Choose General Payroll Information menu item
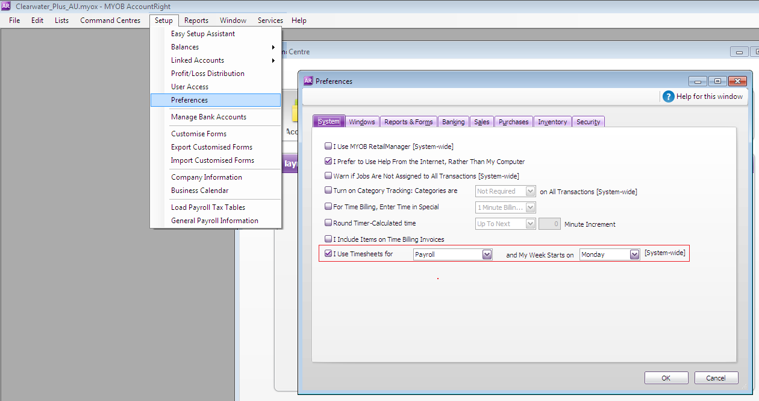759x401 pixels. (216, 221)
